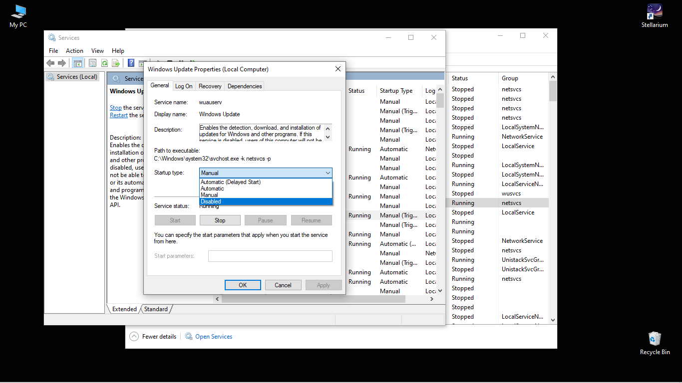Choose Disabled in the startup type list
Image resolution: width=682 pixels, height=383 pixels.
266,201
